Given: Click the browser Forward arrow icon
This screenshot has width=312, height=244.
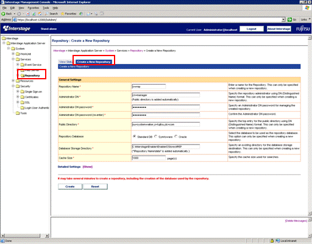Looking at the screenshot, I should click(x=19, y=14).
